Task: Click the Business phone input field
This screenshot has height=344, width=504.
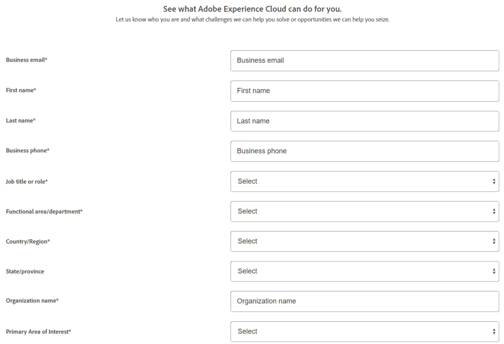Action: pyautogui.click(x=364, y=151)
